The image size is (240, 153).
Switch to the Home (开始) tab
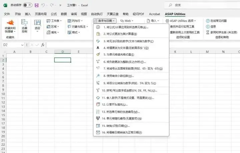click(x=18, y=14)
